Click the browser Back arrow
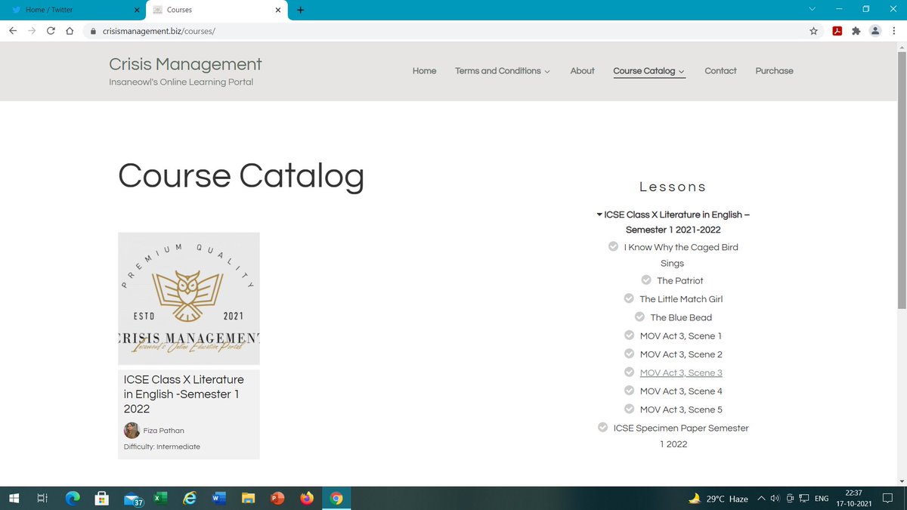Screen dimensions: 907x510 point(13,31)
